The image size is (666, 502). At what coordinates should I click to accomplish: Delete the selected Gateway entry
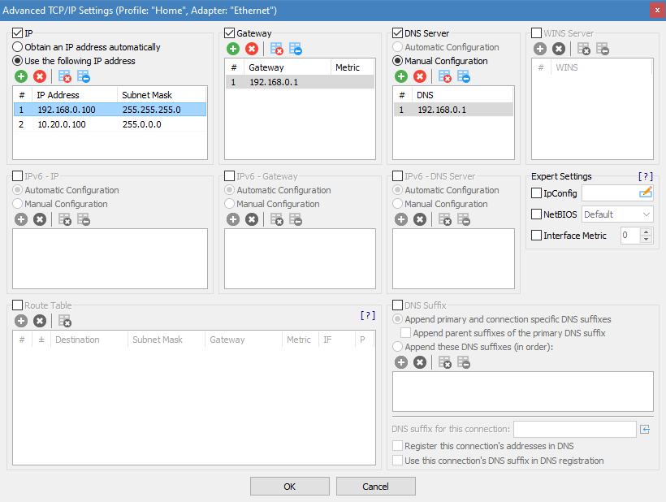click(252, 49)
